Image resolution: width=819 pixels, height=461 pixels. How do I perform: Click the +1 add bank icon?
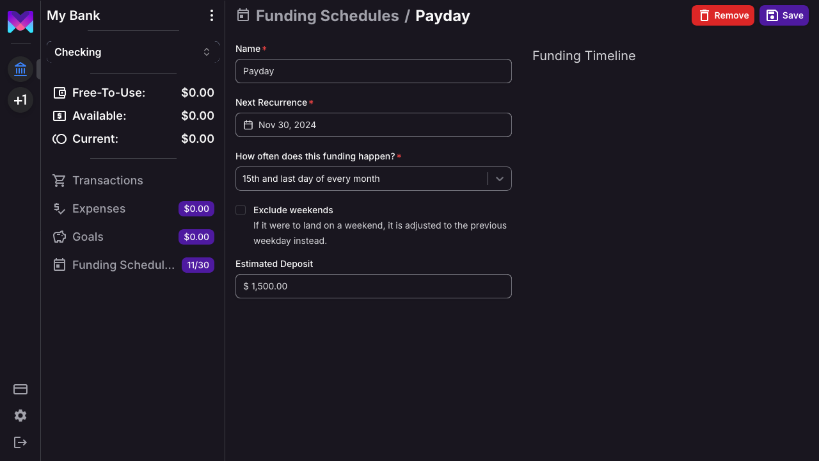[x=20, y=100]
